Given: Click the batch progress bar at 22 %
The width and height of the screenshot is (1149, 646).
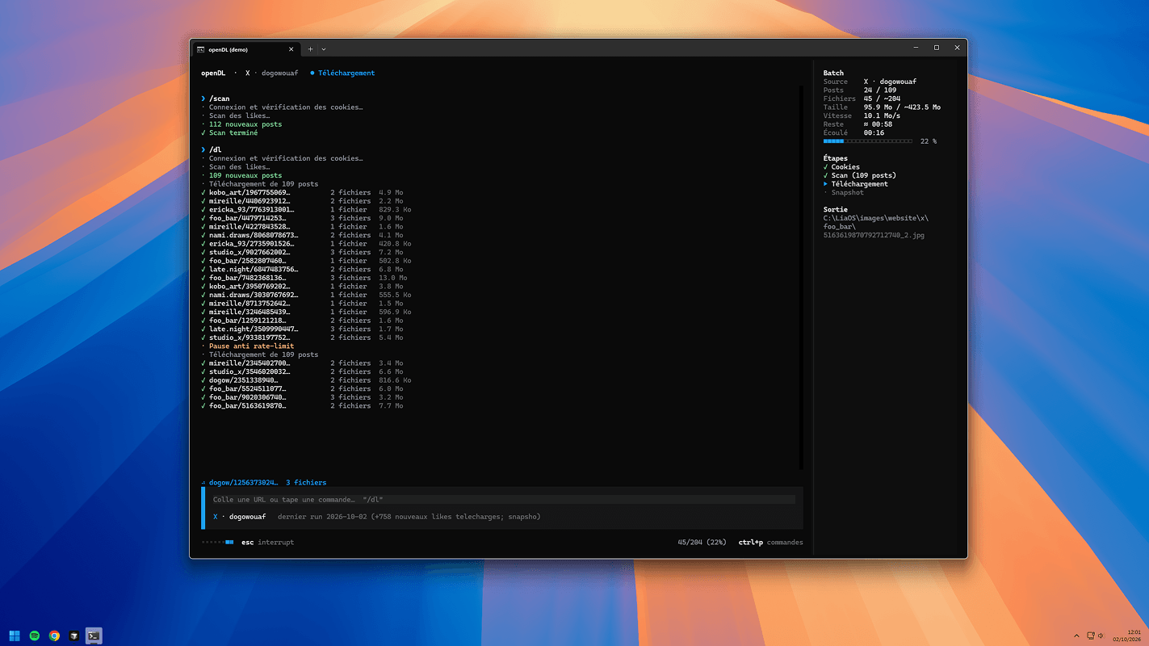Looking at the screenshot, I should click(868, 141).
